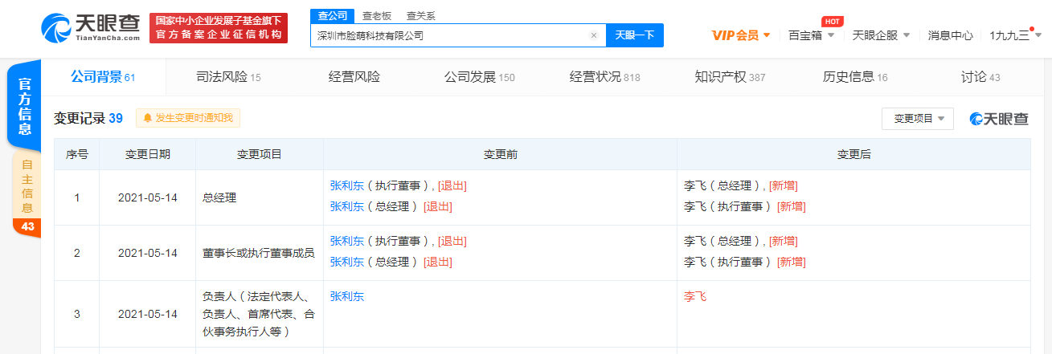Open the VIP会员 dropdown

pyautogui.click(x=740, y=35)
